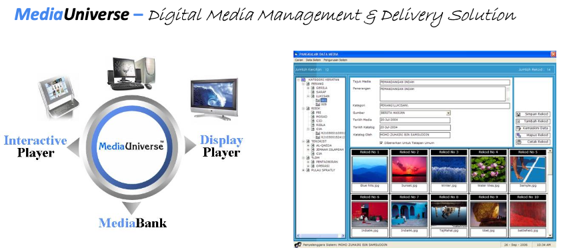
Task: Click the Cetak Rekod print button
Action: click(532, 142)
